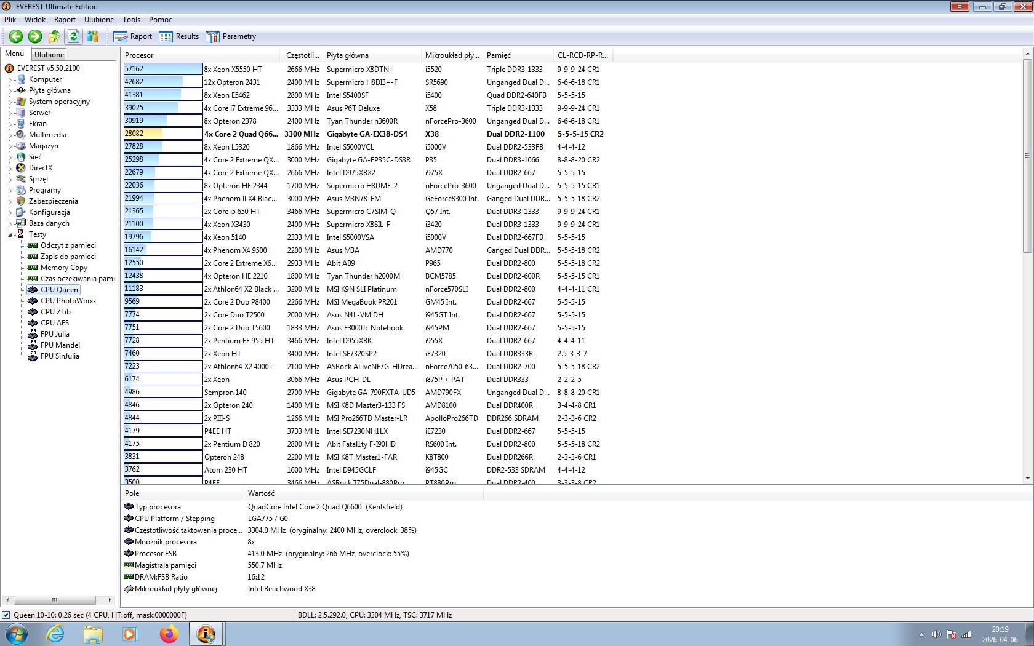Select the CPU AES benchmark icon
The image size is (1034, 646).
pos(33,323)
